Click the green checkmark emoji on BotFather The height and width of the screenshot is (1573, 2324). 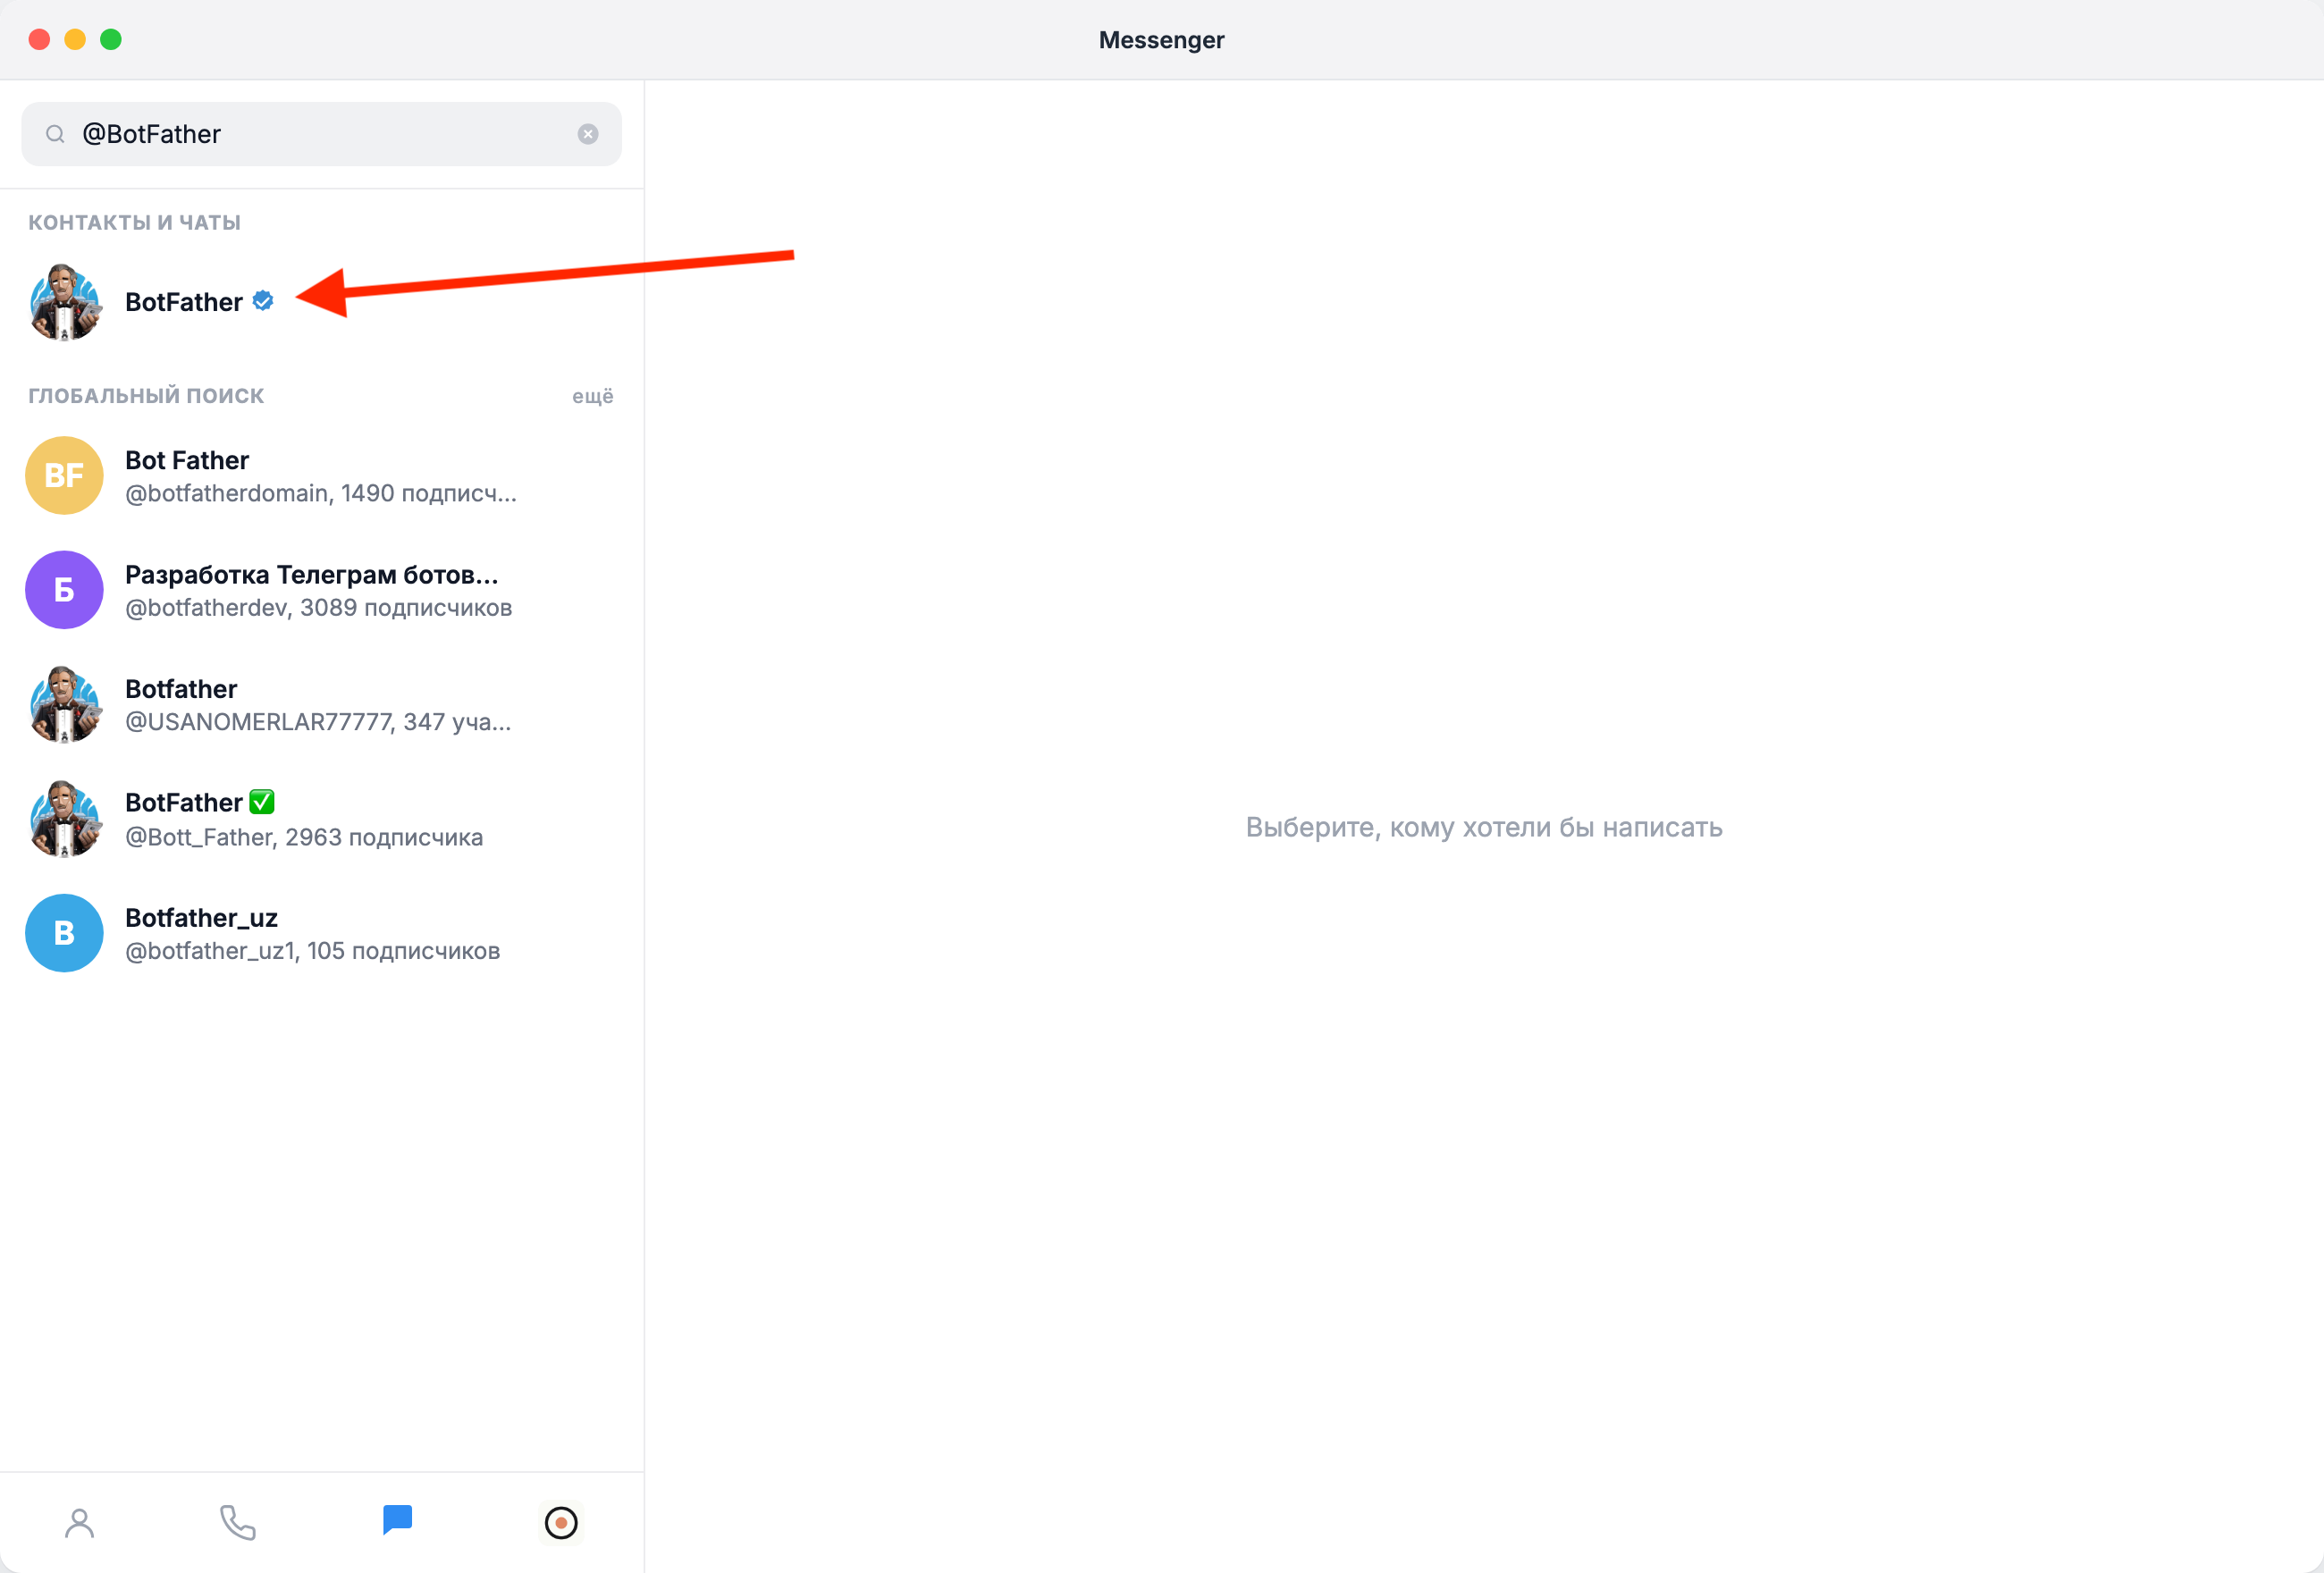(x=262, y=802)
